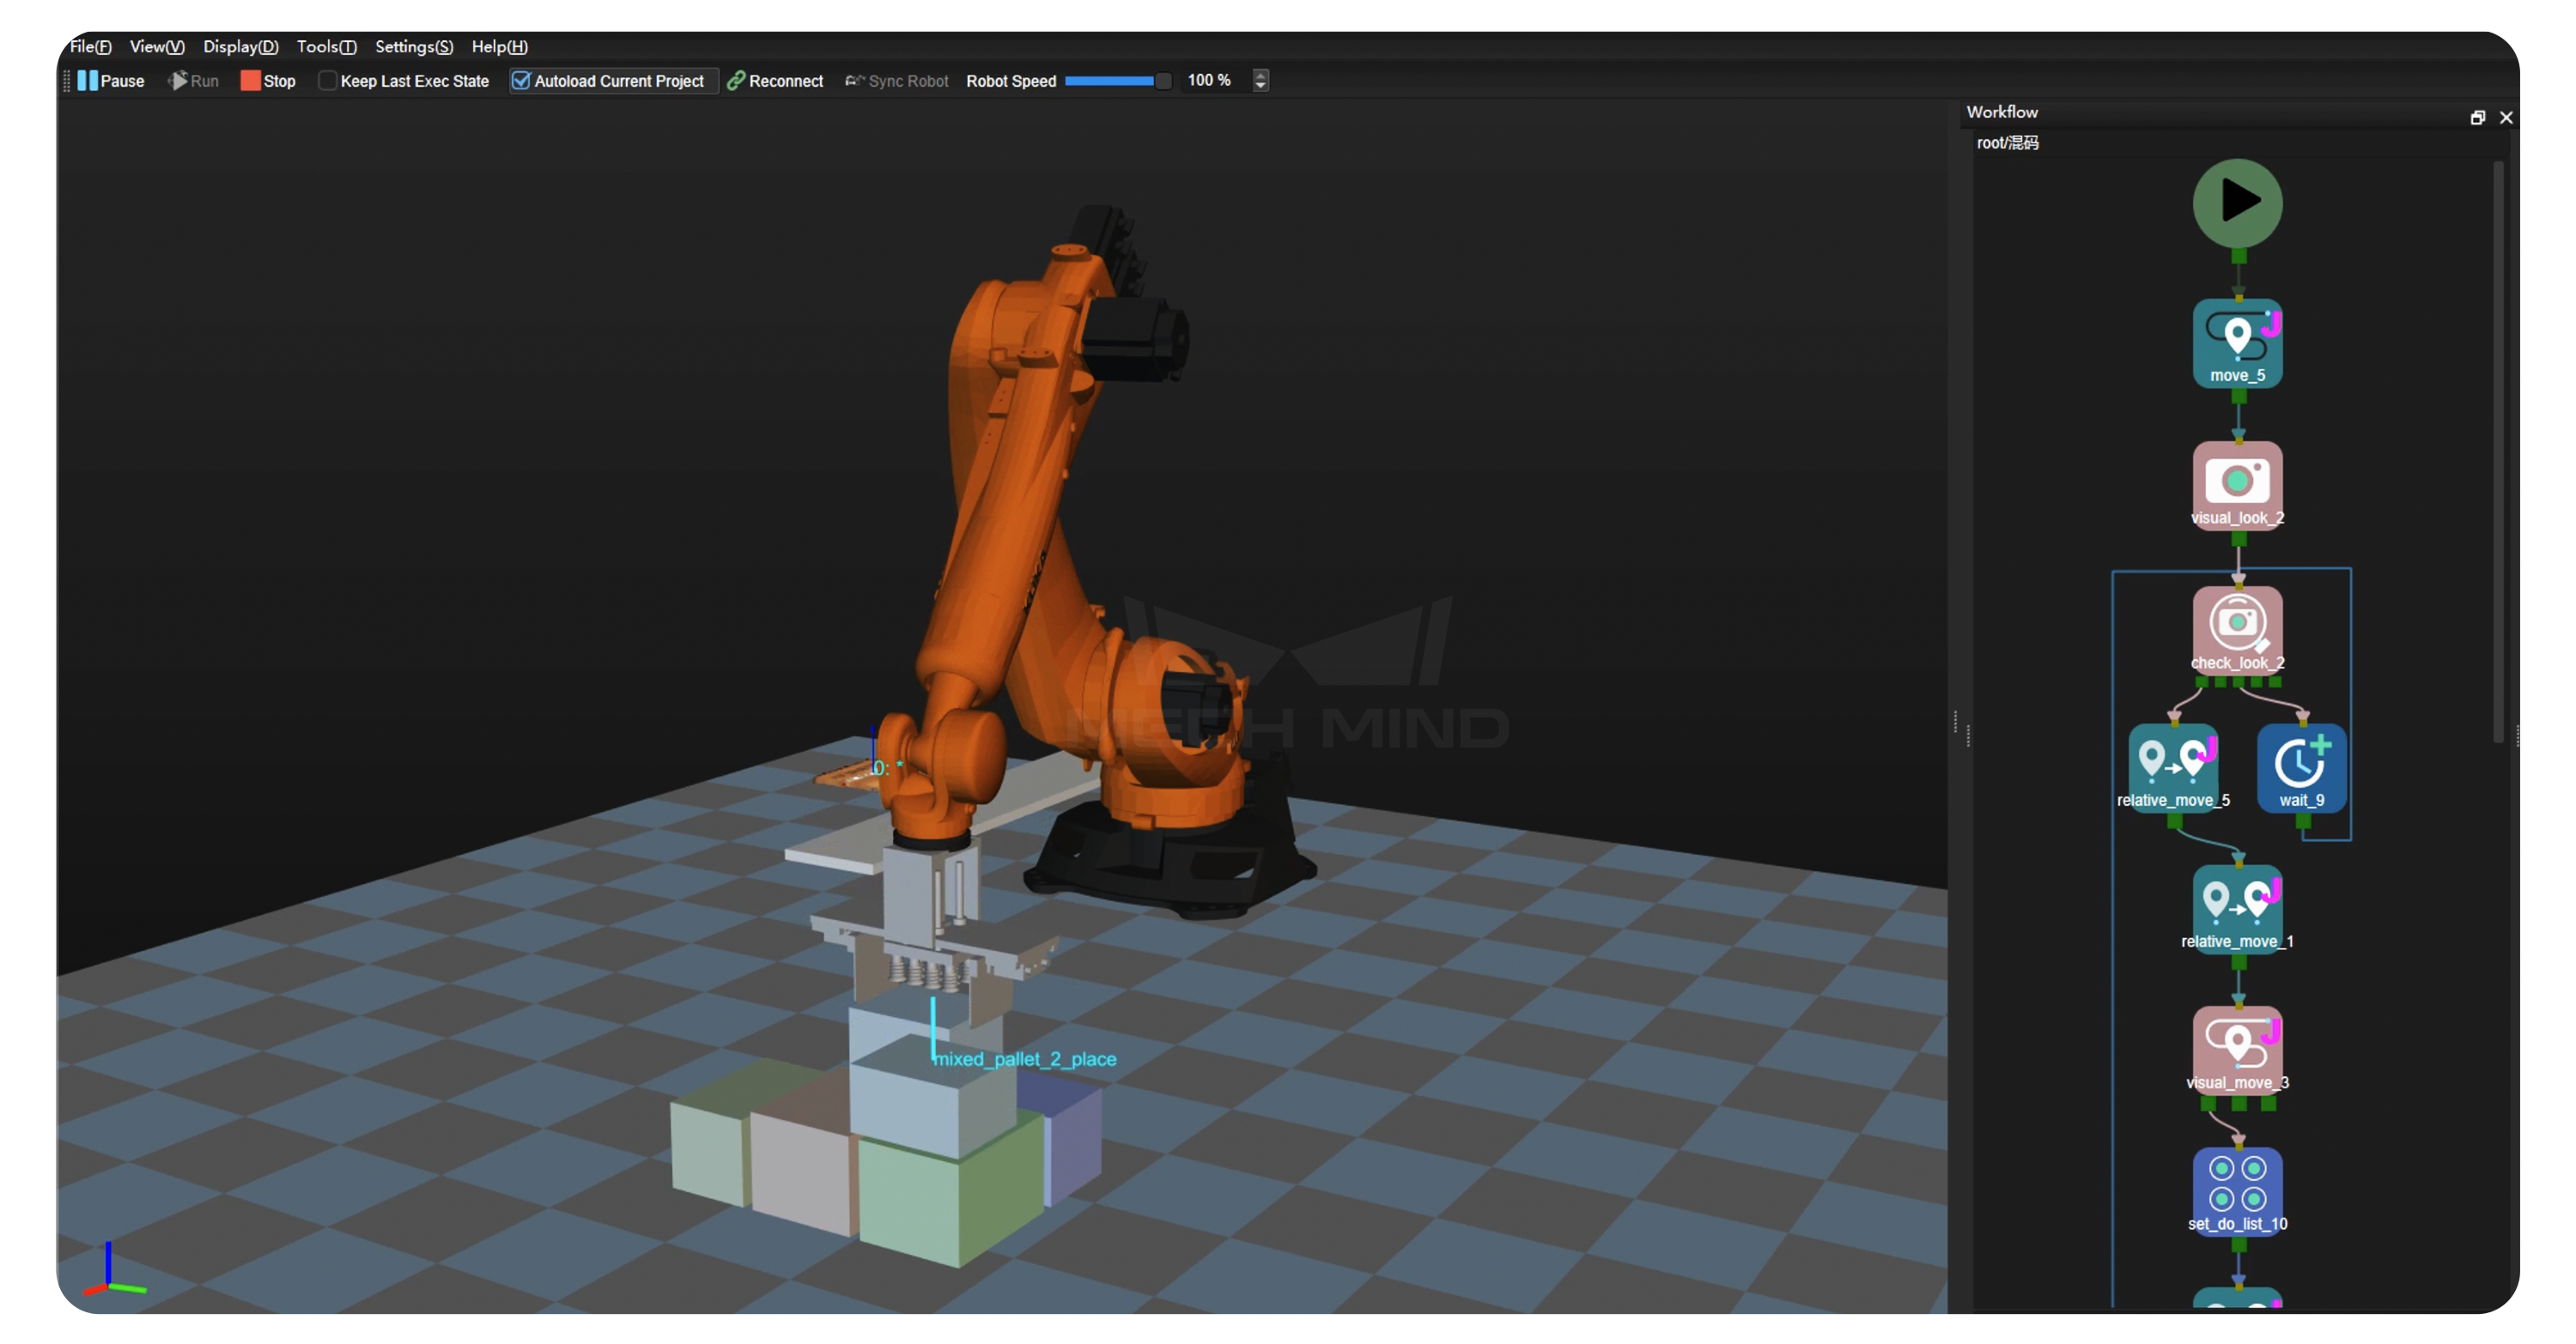Select the relative_move_1 node
The height and width of the screenshot is (1344, 2576).
(2237, 907)
